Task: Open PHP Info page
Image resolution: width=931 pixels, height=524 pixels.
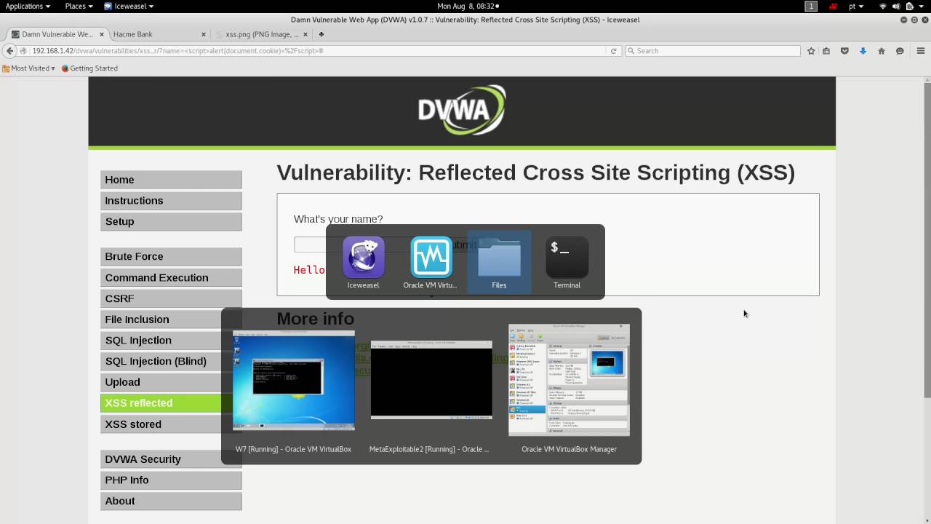Action: click(x=171, y=480)
